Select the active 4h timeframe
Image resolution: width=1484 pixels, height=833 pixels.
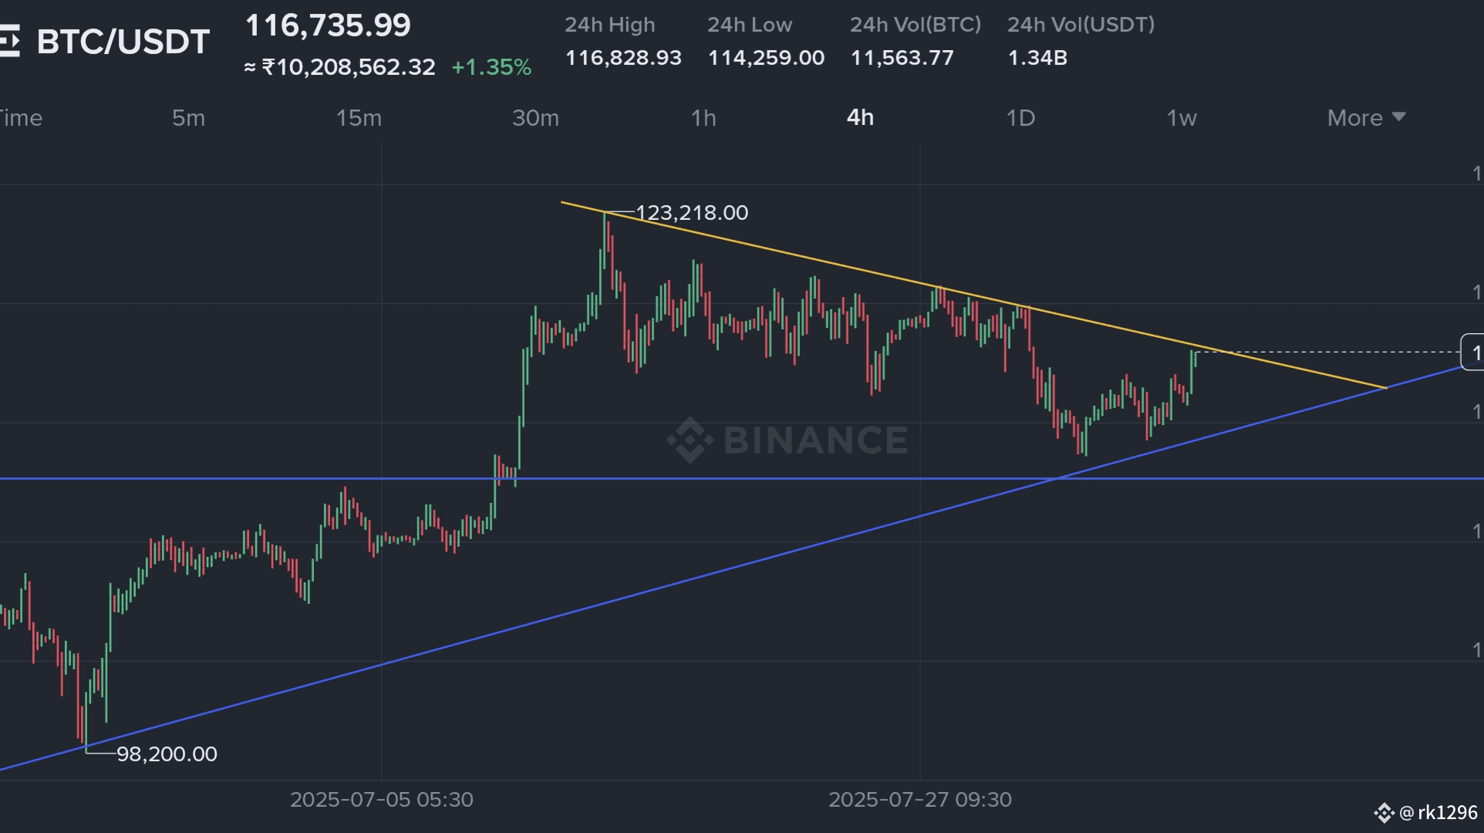point(860,117)
